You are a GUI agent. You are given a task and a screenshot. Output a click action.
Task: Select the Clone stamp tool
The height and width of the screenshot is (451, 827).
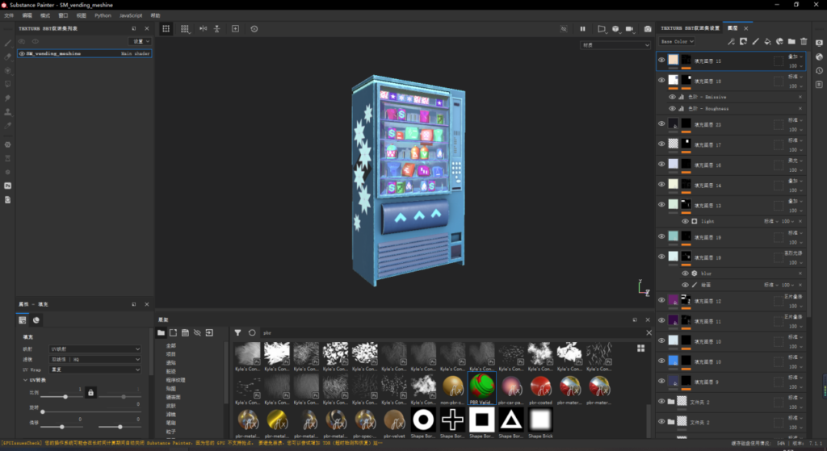click(x=7, y=111)
